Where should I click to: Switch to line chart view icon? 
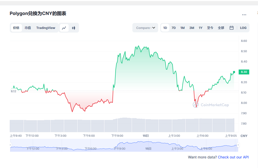click(x=64, y=28)
